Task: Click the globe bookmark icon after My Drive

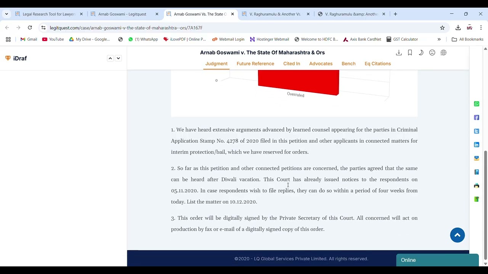Action: pos(120,39)
